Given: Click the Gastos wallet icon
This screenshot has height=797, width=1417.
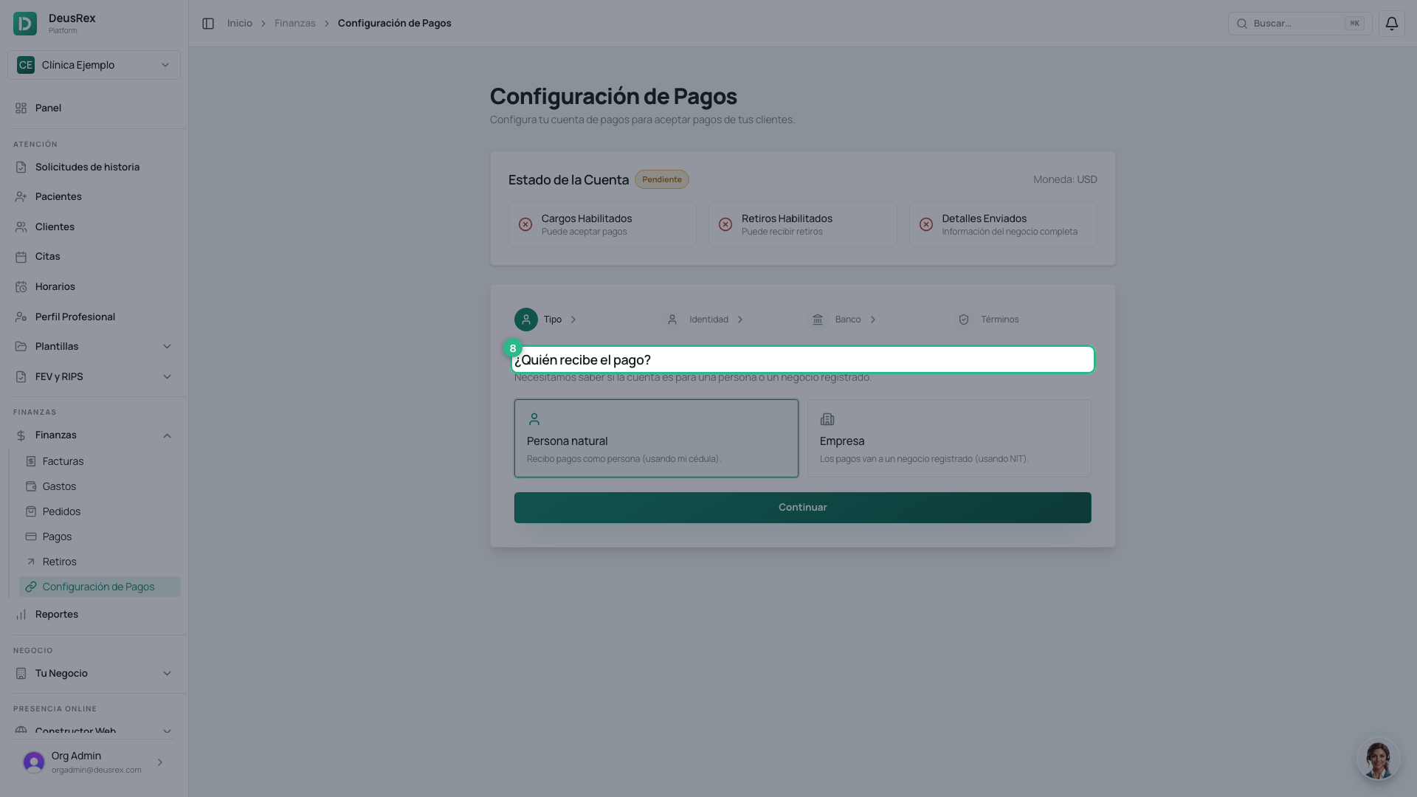Looking at the screenshot, I should point(31,486).
